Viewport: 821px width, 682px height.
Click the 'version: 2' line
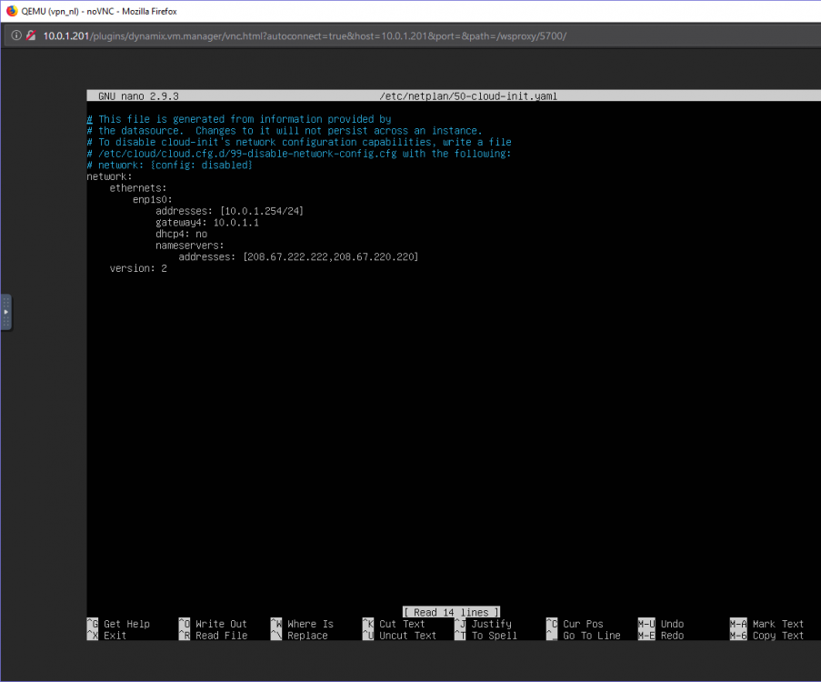pyautogui.click(x=138, y=268)
